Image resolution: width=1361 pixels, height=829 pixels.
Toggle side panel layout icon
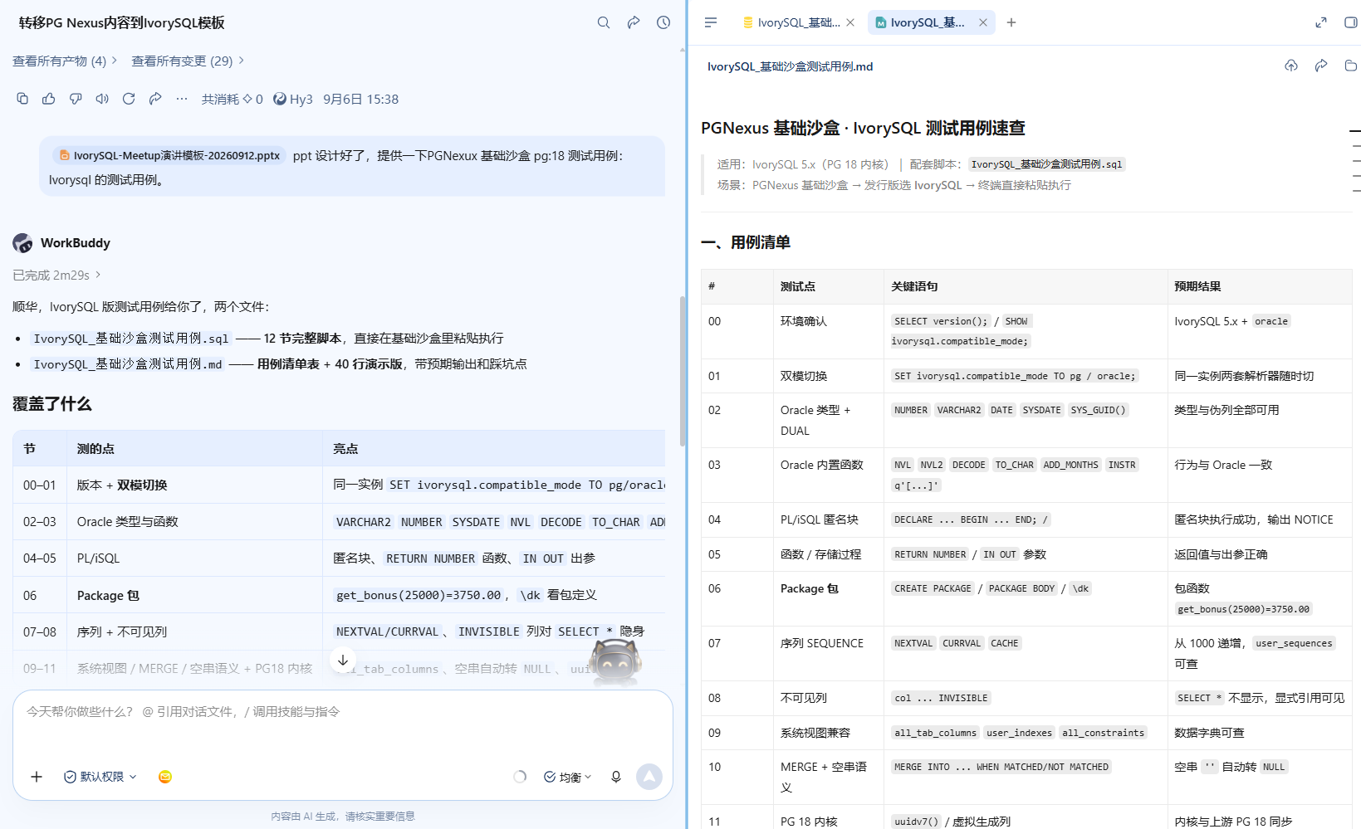[x=1351, y=22]
